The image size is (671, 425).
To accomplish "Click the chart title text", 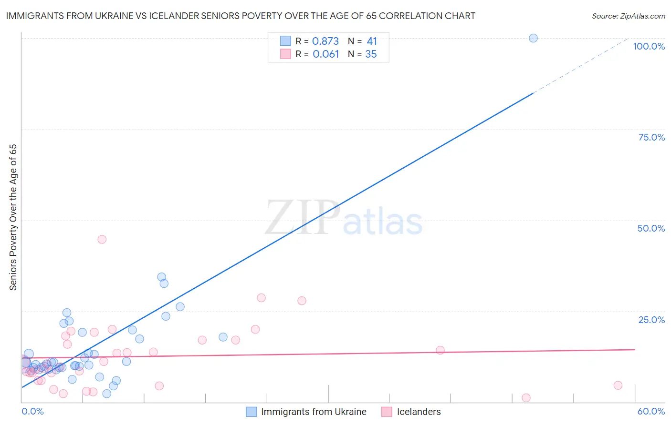I will pyautogui.click(x=241, y=16).
